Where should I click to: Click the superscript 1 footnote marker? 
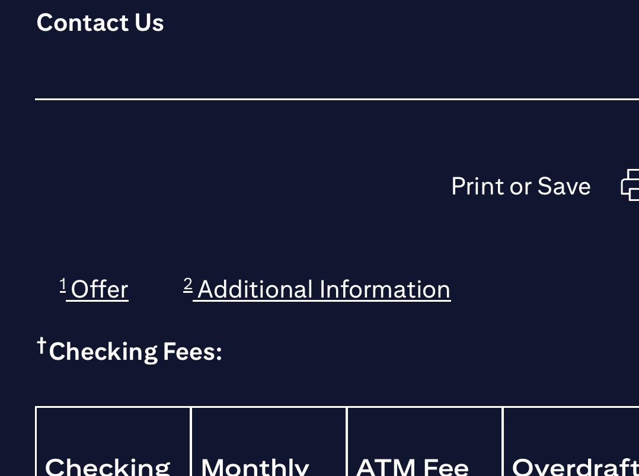click(62, 285)
